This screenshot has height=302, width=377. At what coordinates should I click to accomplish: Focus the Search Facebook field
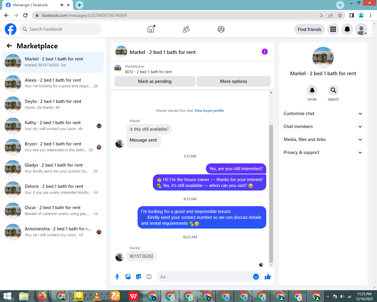coord(60,29)
